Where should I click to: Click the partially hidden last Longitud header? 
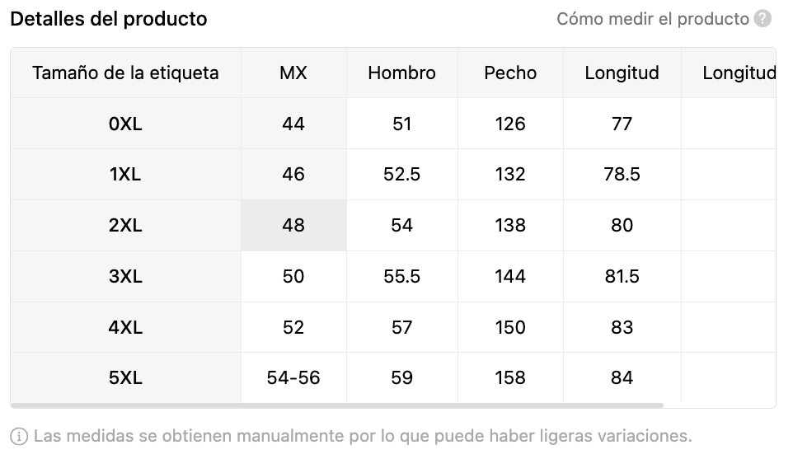point(738,73)
